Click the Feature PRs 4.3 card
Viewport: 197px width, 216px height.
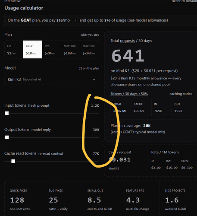click(x=140, y=200)
